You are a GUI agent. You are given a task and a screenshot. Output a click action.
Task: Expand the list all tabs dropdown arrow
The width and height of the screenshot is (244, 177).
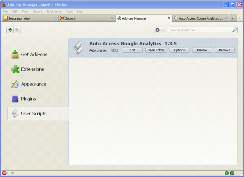240,18
